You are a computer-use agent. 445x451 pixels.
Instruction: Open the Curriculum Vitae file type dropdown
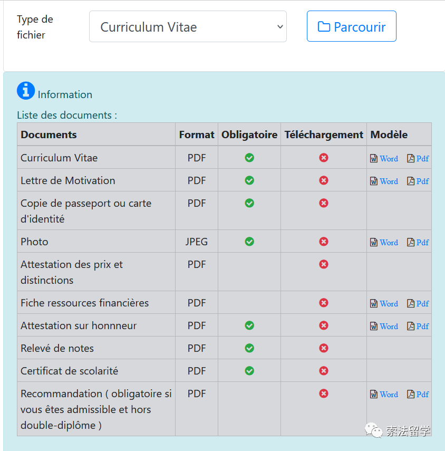(188, 26)
